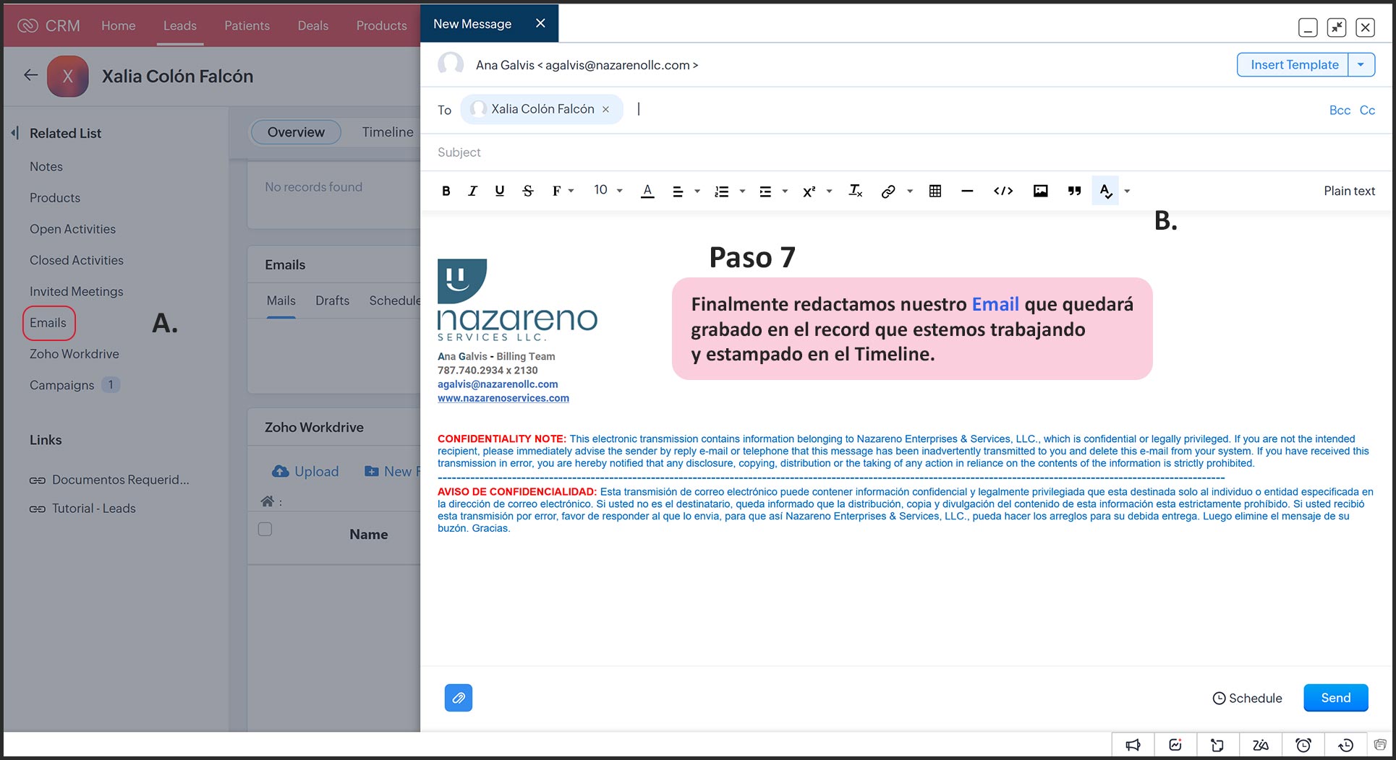Viewport: 1396px width, 760px height.
Task: Open the font family dropdown
Action: (563, 191)
